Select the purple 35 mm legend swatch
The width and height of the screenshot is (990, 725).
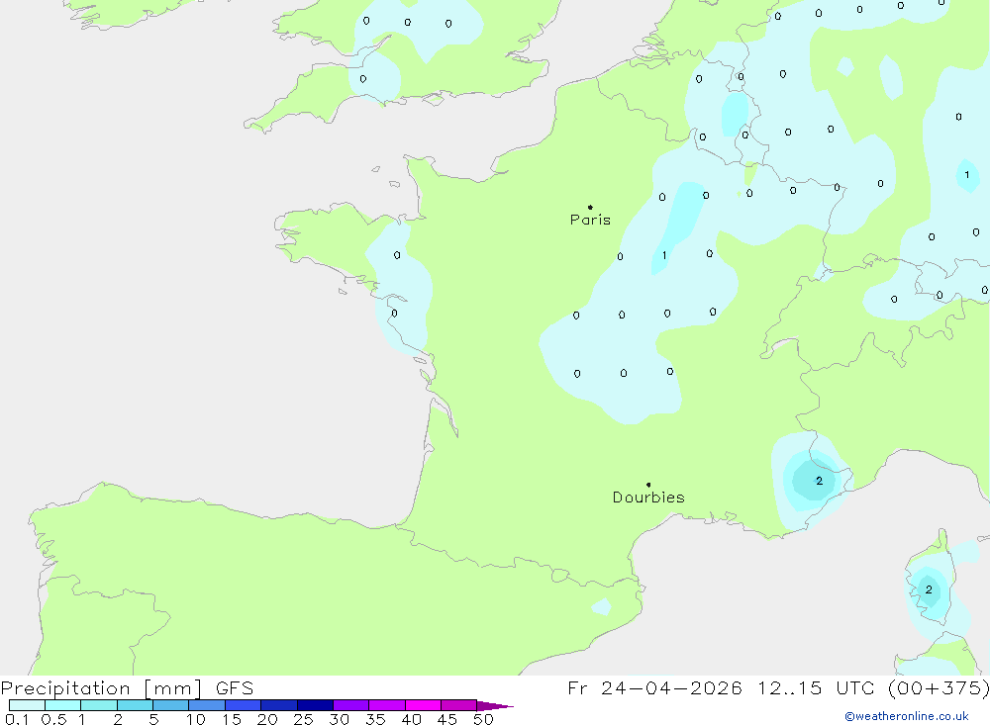[386, 706]
